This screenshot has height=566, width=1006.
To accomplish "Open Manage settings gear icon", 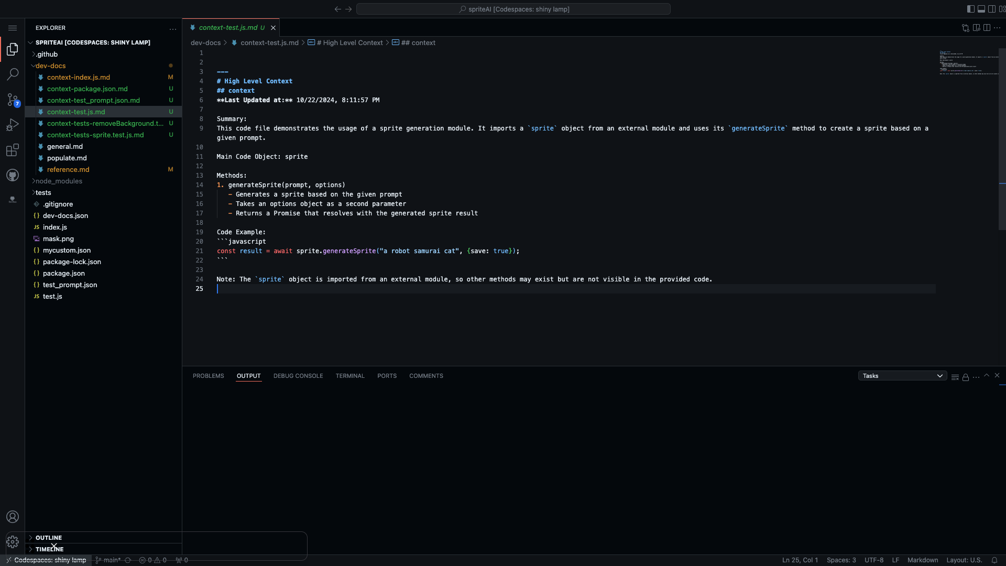I will tap(13, 542).
